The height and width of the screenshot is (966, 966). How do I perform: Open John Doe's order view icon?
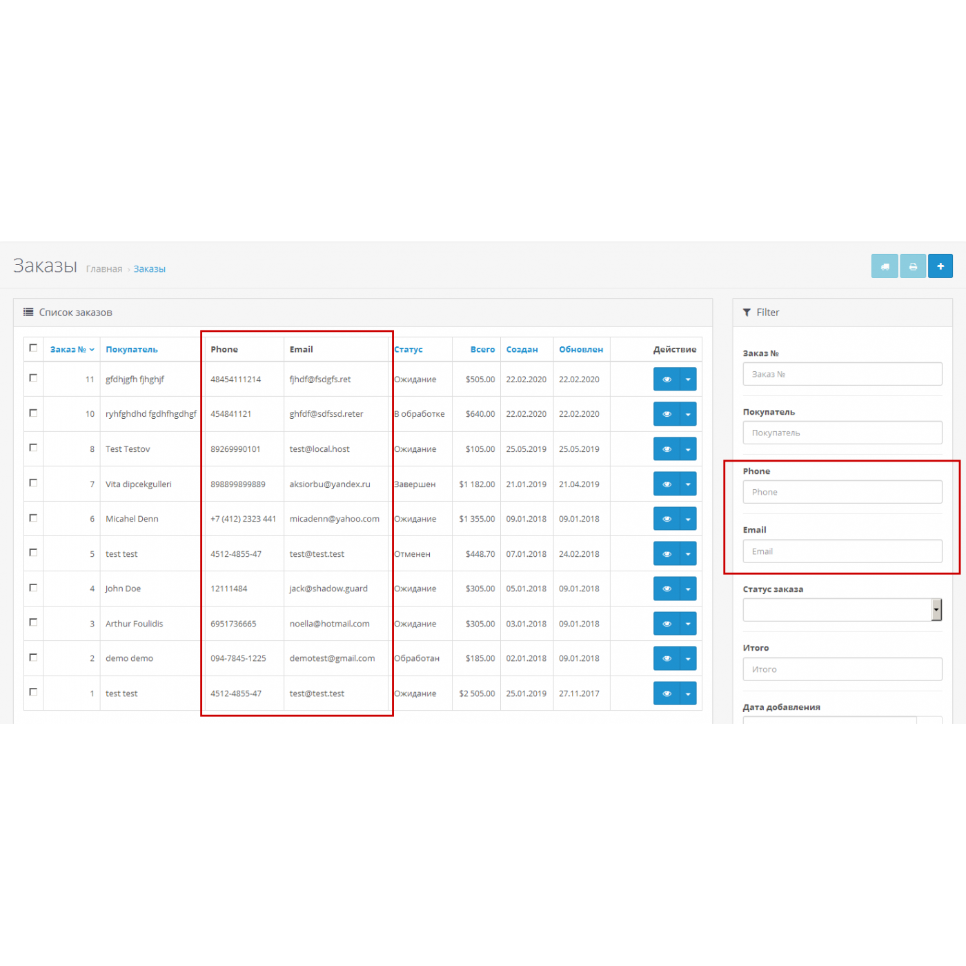[x=666, y=589]
